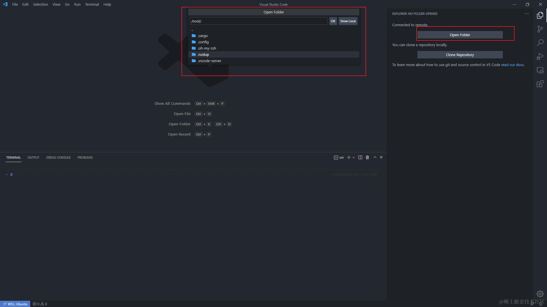This screenshot has width=547, height=307.
Task: Open the Extensions view icon
Action: pos(540,84)
